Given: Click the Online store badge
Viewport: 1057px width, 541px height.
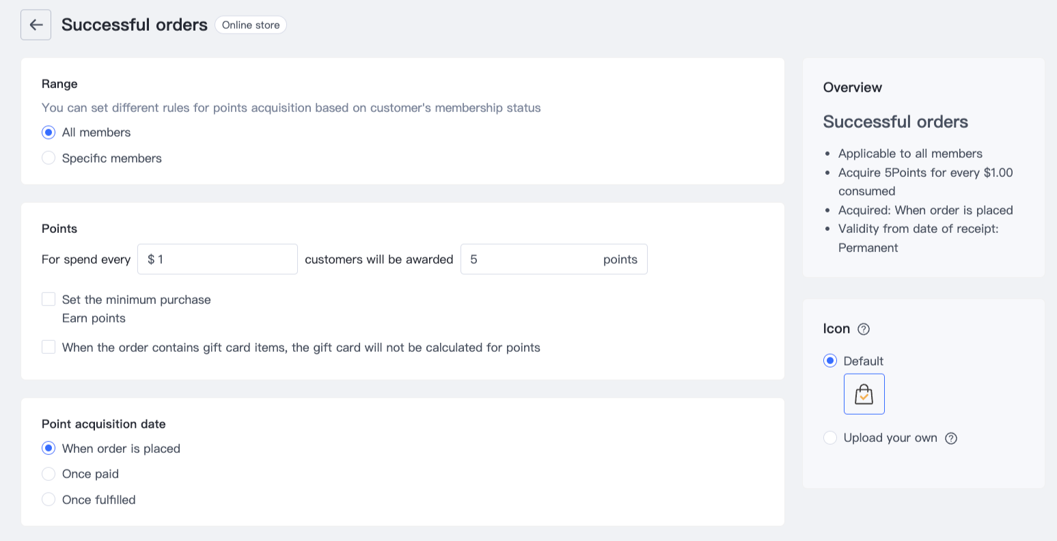Looking at the screenshot, I should pos(251,25).
